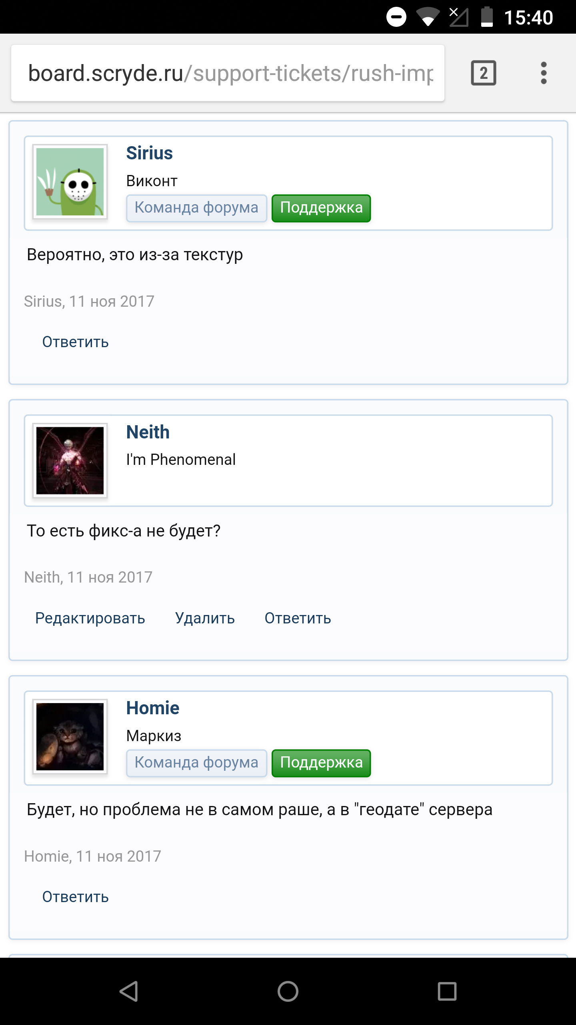Open the Homie username profile link

point(153,708)
